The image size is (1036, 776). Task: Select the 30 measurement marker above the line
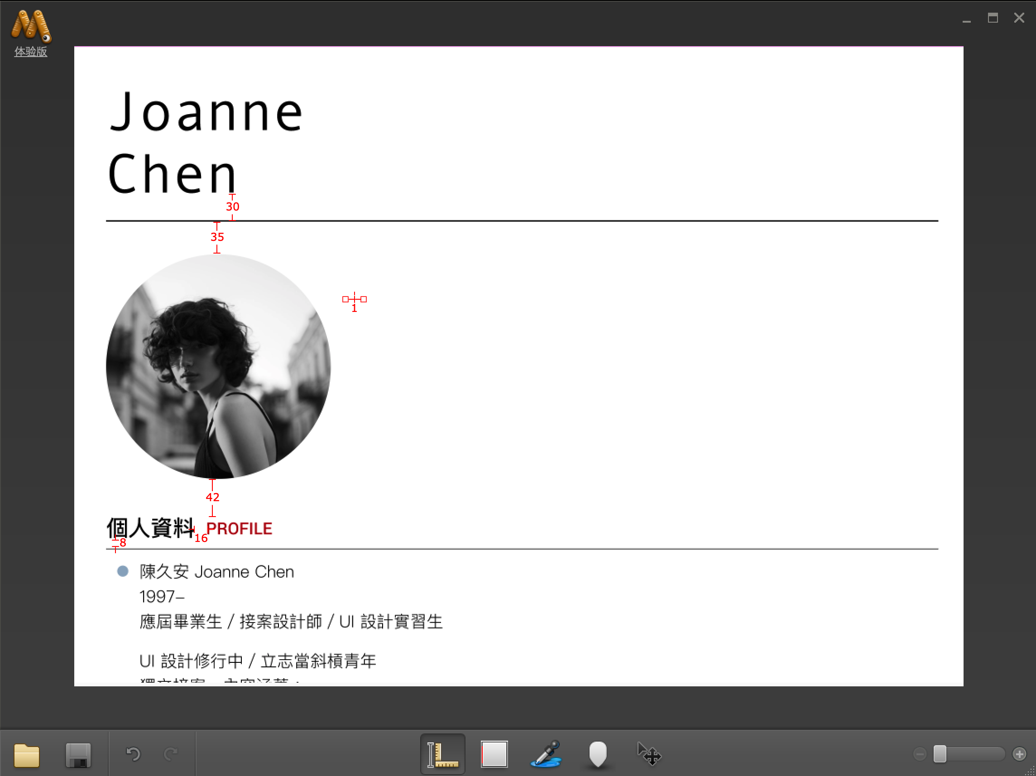(233, 206)
